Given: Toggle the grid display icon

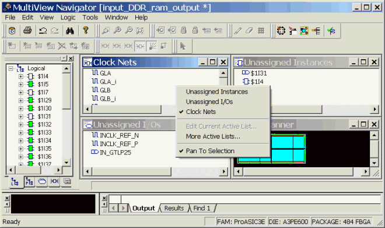Looking at the screenshot, I should (x=261, y=30).
